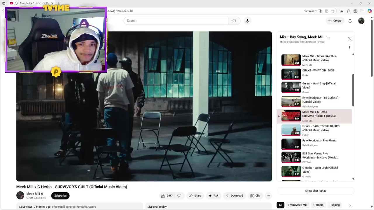374x210 pixels.
Task: Activate voice search microphone
Action: point(247,21)
